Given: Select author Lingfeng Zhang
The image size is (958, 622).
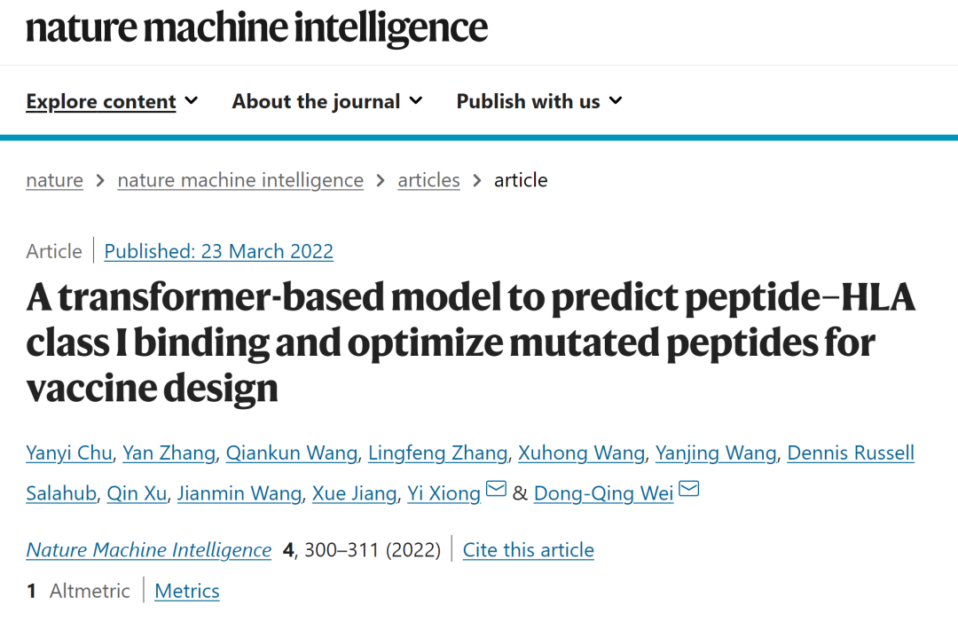Looking at the screenshot, I should click(437, 453).
